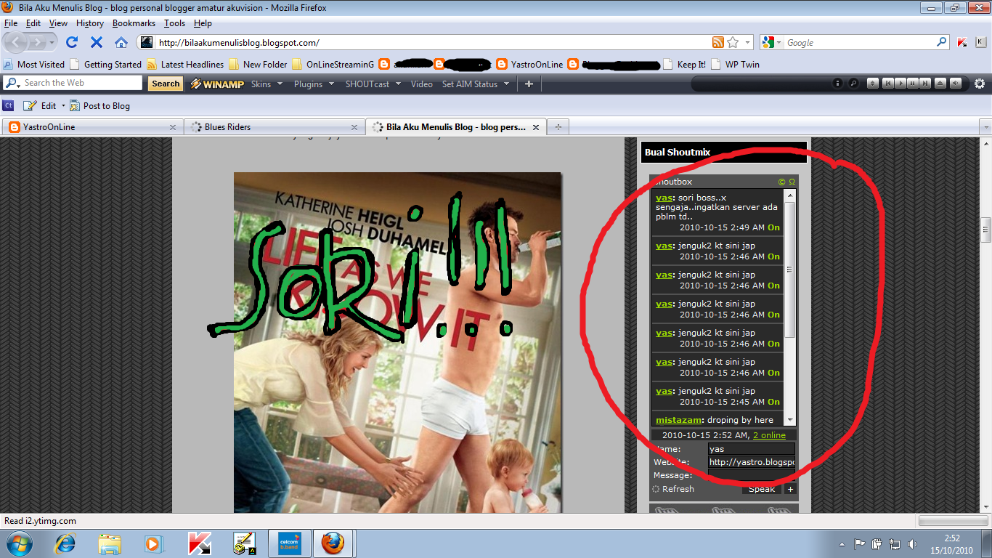Subscribe via the RSS feed icon
The height and width of the screenshot is (558, 992).
coord(718,42)
